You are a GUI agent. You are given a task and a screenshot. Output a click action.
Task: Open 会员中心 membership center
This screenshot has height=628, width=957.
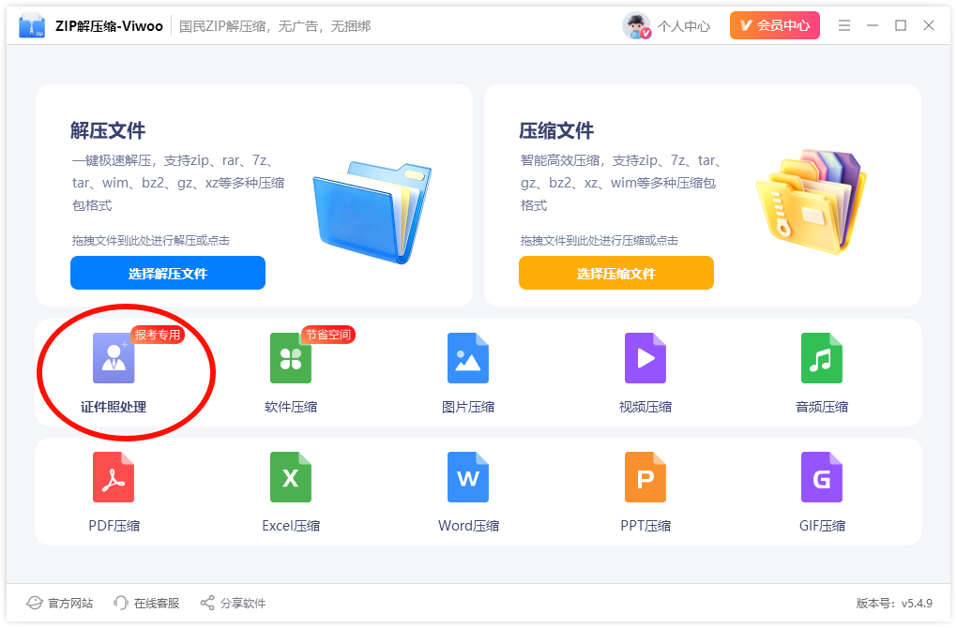click(x=774, y=25)
